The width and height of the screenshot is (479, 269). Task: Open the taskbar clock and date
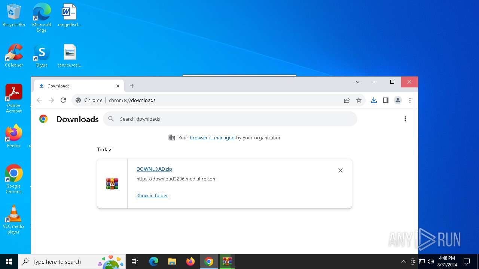[x=447, y=262]
